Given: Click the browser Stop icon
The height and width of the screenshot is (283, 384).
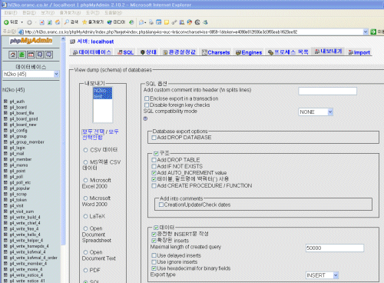Looking at the screenshot, I should [x=42, y=22].
